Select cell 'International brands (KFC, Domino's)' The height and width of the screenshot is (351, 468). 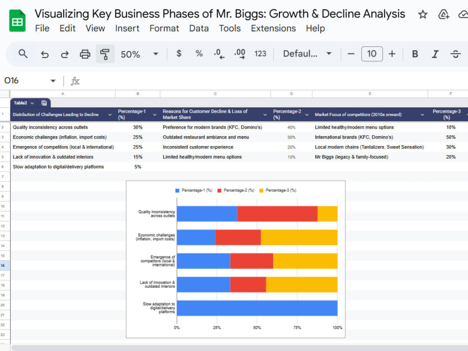[370, 137]
